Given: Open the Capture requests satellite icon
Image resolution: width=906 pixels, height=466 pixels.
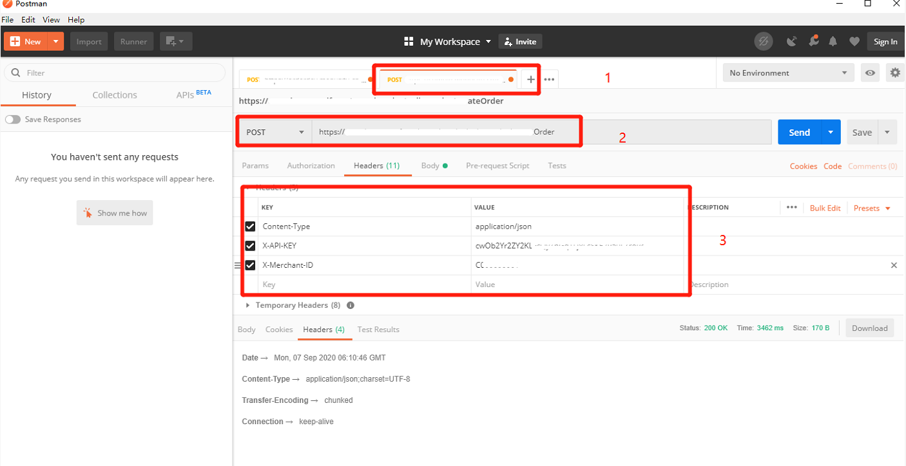Looking at the screenshot, I should (792, 41).
